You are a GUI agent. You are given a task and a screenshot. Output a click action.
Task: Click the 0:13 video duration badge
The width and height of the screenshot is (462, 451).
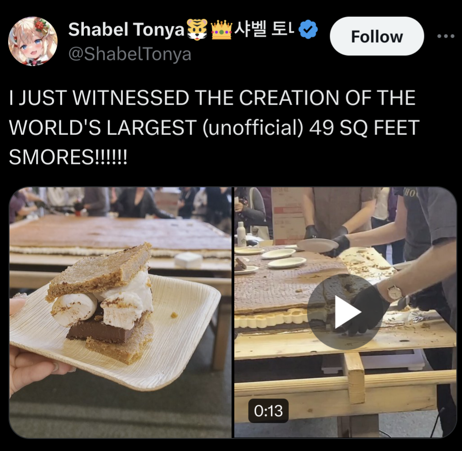[268, 411]
